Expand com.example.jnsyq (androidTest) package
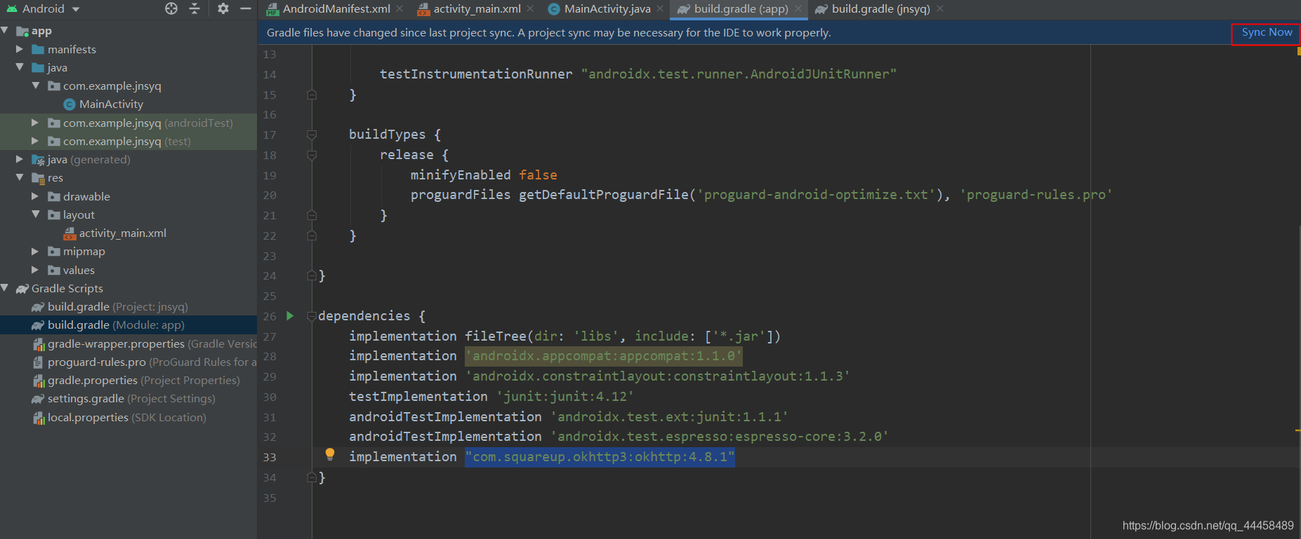Image resolution: width=1301 pixels, height=539 pixels. pos(35,123)
